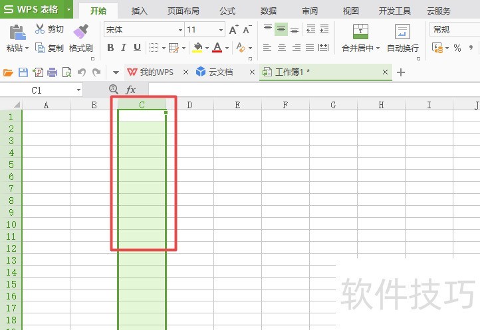Add a new document tab with plus

[400, 72]
